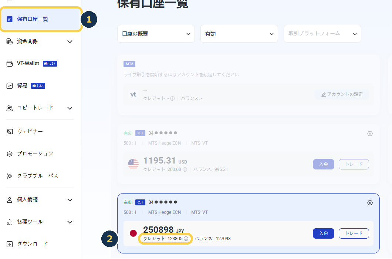Click the バランス: 127093 text
392x259 pixels.
(213, 239)
